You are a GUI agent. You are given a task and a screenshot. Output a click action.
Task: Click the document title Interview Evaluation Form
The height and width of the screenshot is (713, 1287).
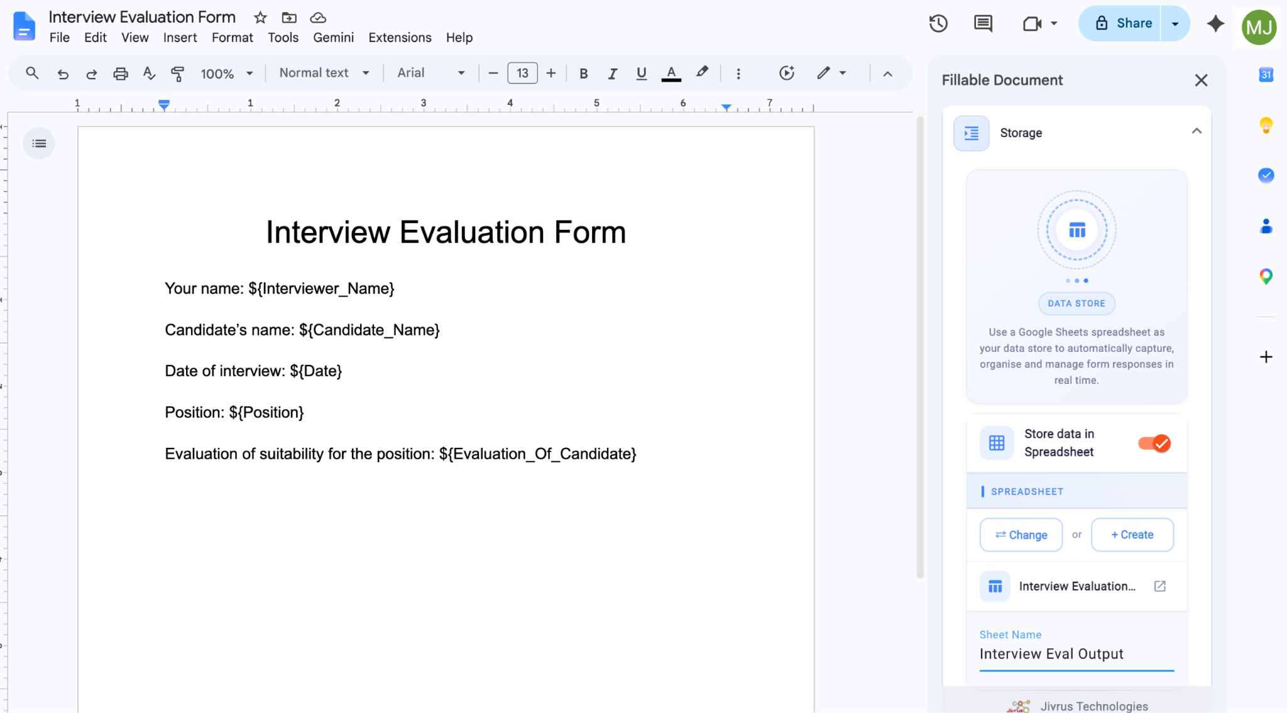click(142, 17)
